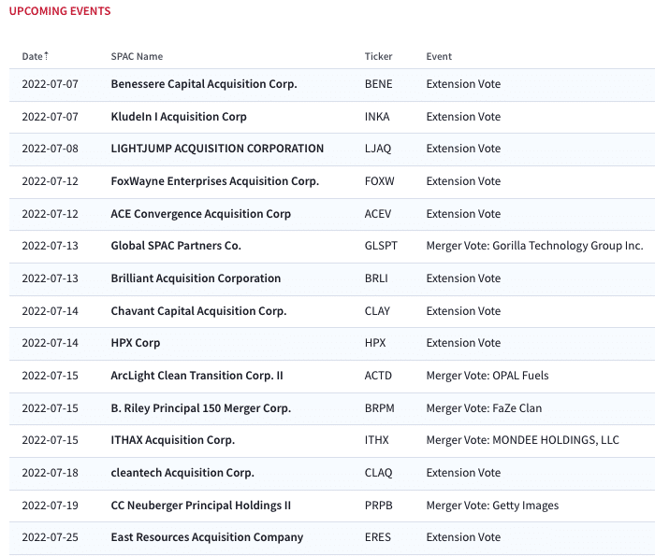The width and height of the screenshot is (655, 556).
Task: Select Merger Vote: Gorilla Technology Group Inc.
Action: (534, 246)
